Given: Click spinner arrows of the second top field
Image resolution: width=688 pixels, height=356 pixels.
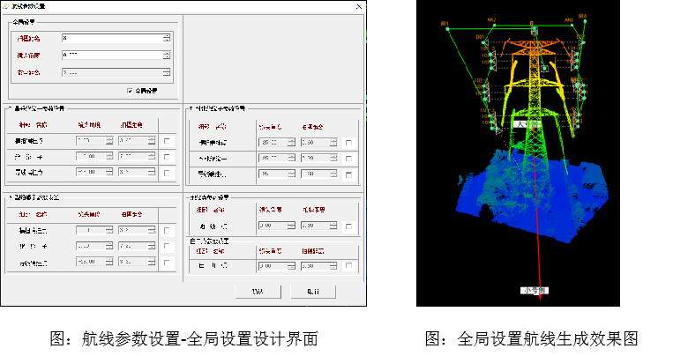Looking at the screenshot, I should coord(167,55).
